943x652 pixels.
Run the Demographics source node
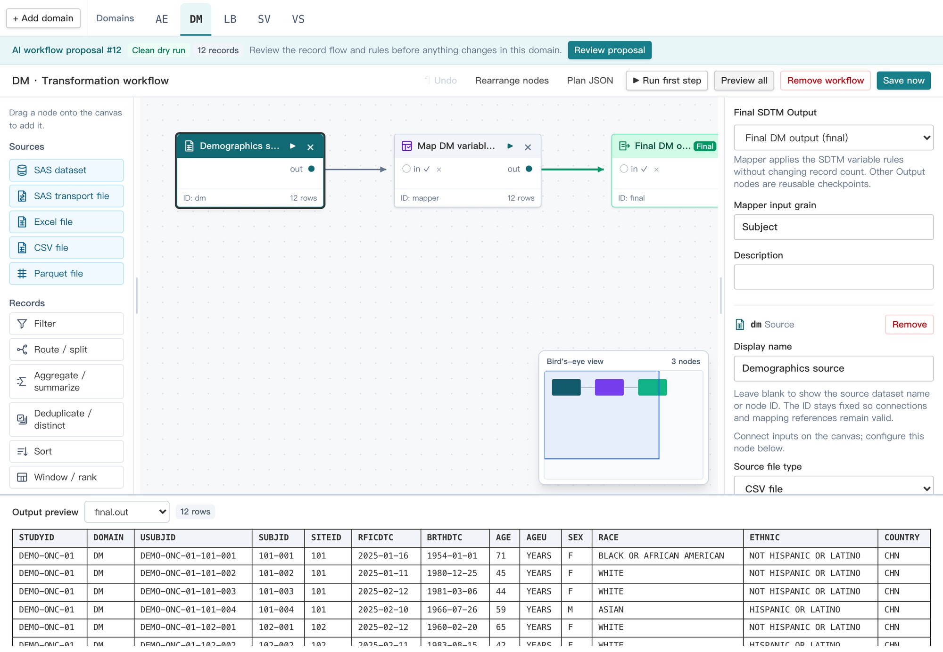pyautogui.click(x=293, y=146)
